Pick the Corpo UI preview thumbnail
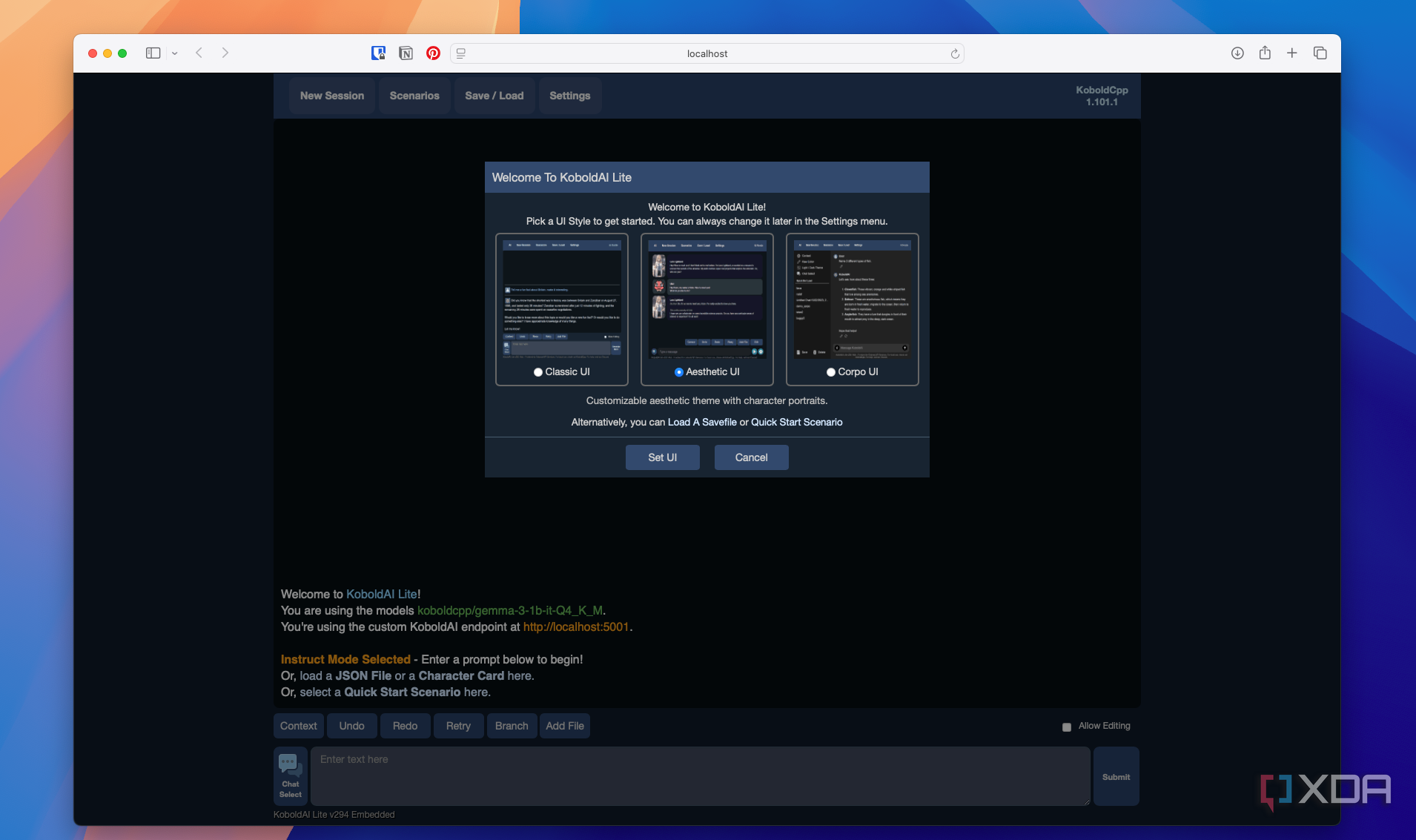Viewport: 1416px width, 840px height. (x=853, y=299)
